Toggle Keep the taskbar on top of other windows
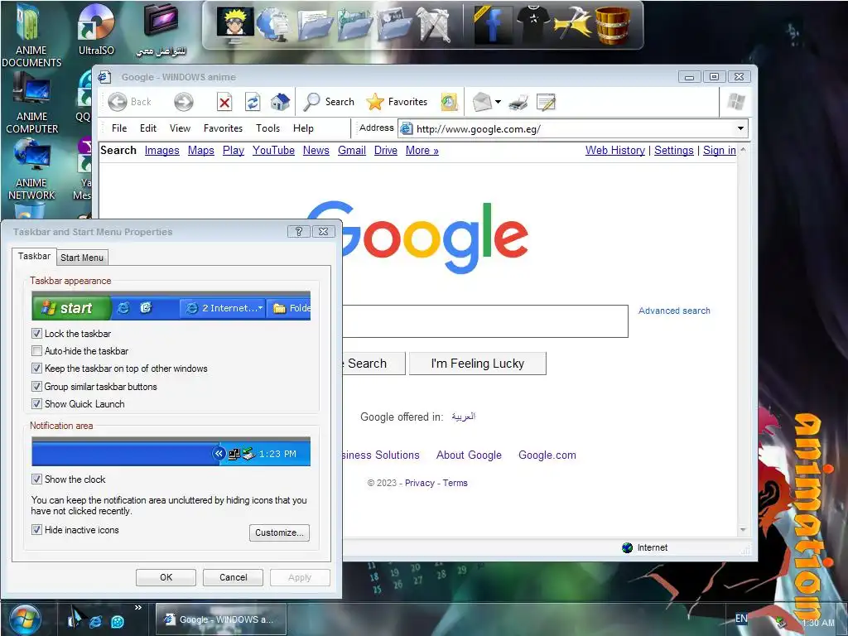Viewport: 848px width, 636px height. 36,369
